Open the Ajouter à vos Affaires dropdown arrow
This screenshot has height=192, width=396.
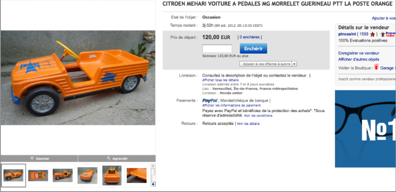pyautogui.click(x=294, y=64)
